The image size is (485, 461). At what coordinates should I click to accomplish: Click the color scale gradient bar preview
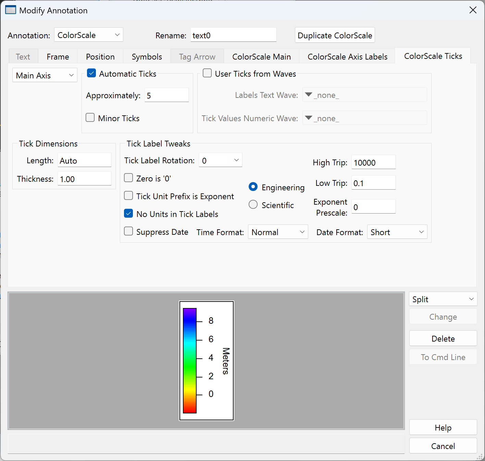click(x=190, y=360)
